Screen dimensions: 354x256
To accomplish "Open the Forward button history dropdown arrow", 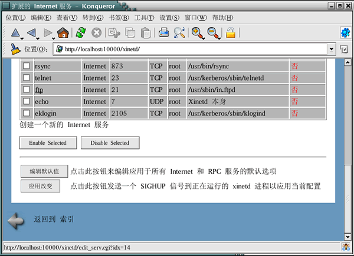I will click(54, 39).
